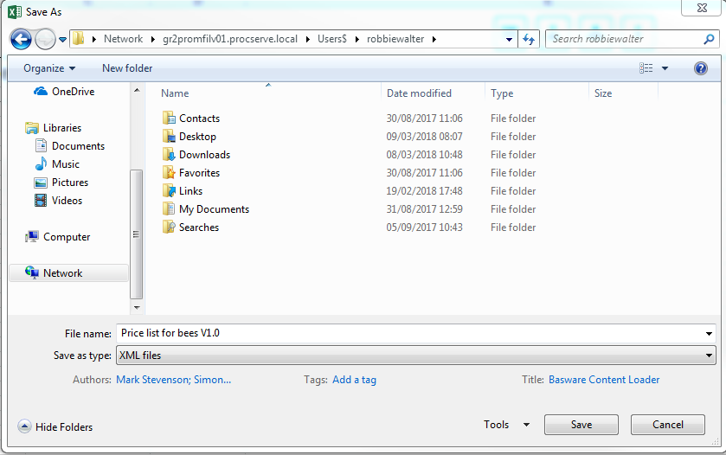
Task: Click the search magnifier icon
Action: 709,39
